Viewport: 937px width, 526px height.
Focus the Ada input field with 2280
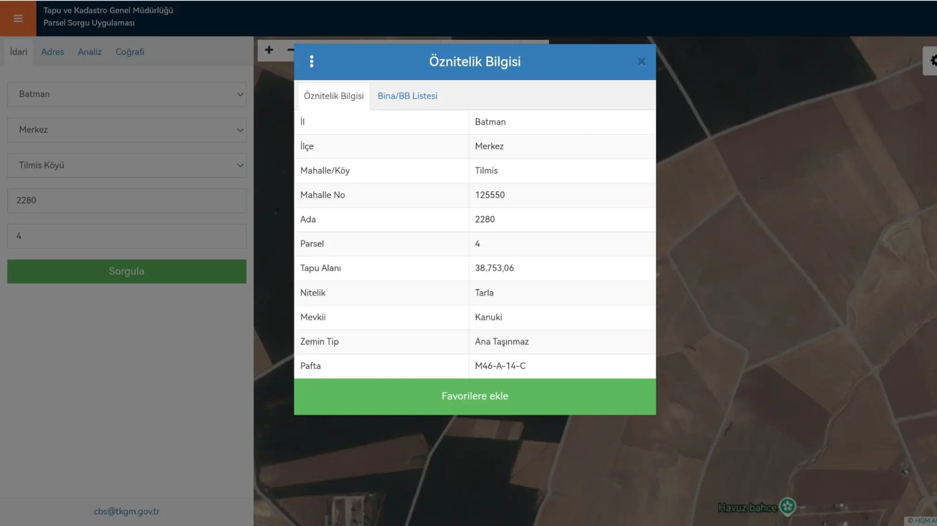click(126, 201)
